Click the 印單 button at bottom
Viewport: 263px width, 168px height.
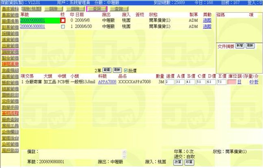pos(189,162)
